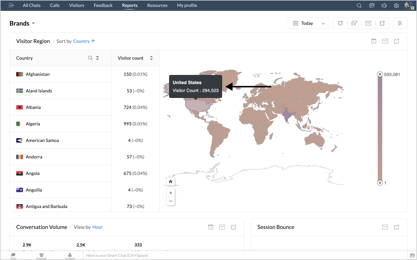
Task: Zoom out on the map
Action: tap(171, 201)
